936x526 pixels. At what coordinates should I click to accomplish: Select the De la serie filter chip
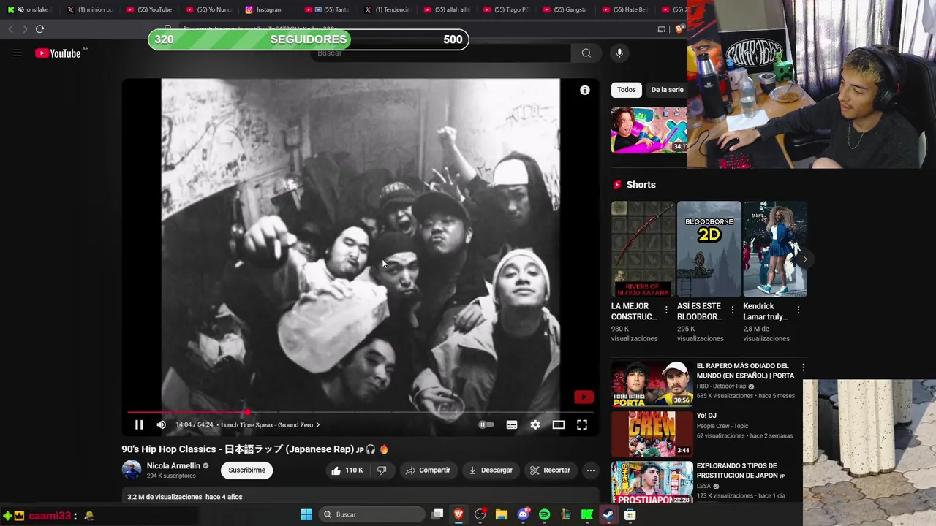667,90
